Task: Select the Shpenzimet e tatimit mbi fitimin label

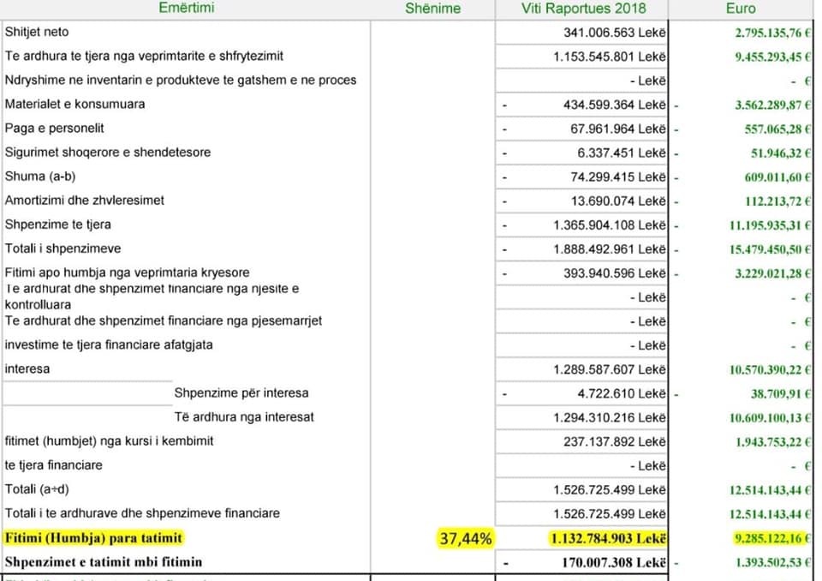Action: pos(105,562)
